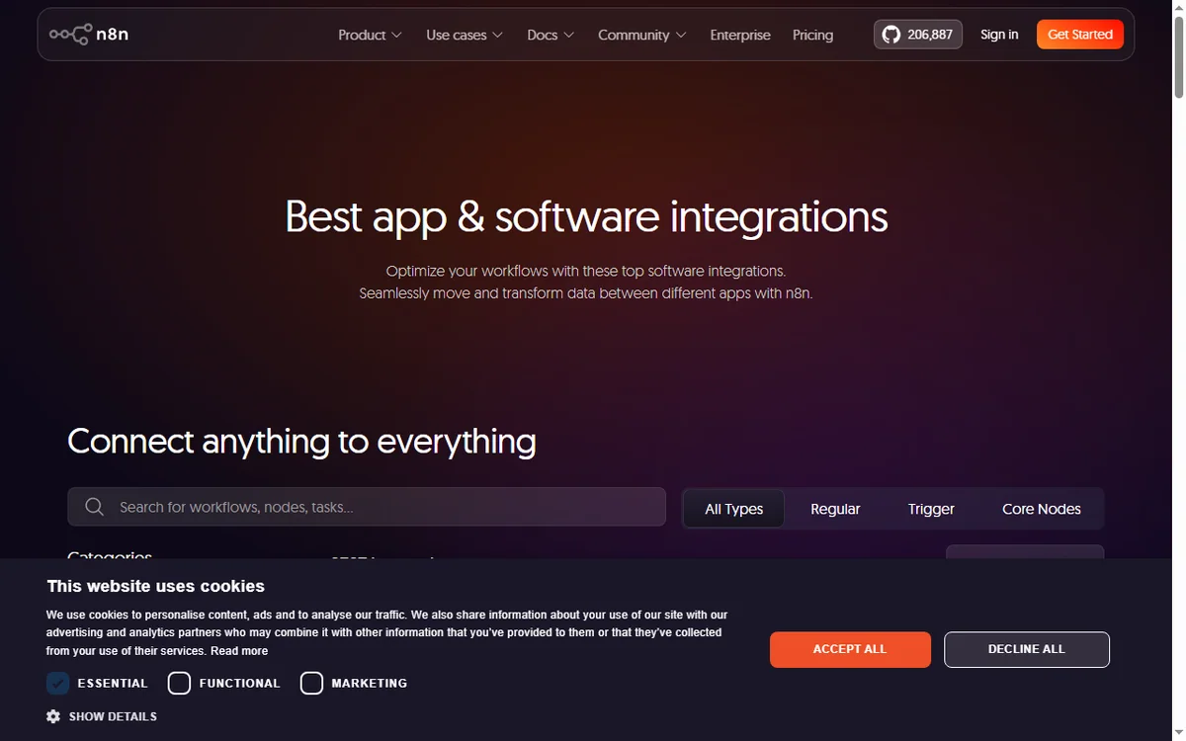The width and height of the screenshot is (1186, 741).
Task: Click the search magnifier icon
Action: 95,507
